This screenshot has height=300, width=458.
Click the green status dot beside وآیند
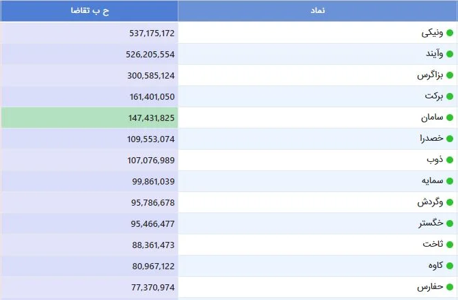tap(450, 54)
